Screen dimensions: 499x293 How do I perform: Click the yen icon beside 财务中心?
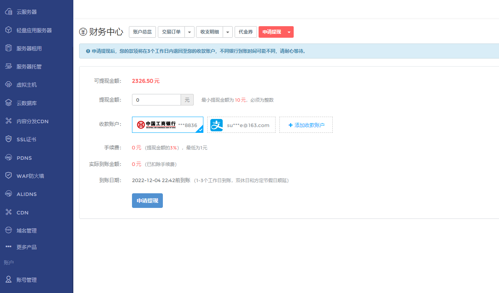(83, 32)
